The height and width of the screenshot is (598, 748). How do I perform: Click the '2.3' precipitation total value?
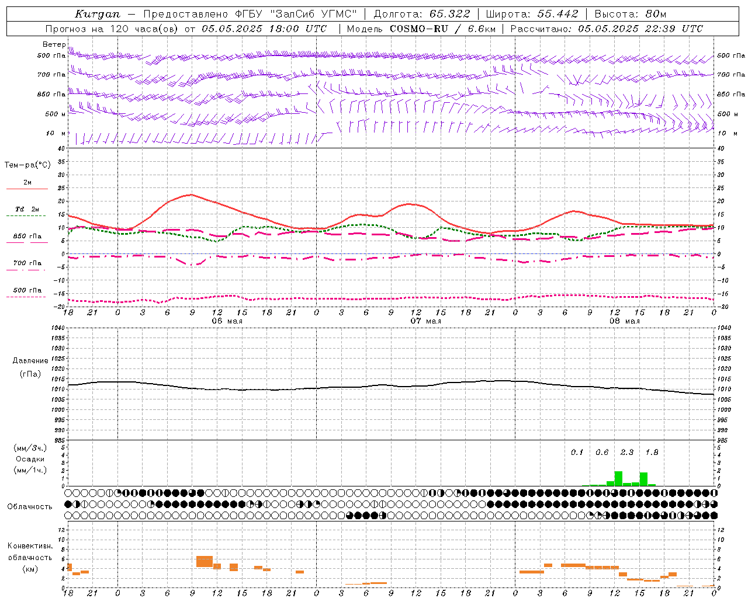point(627,453)
